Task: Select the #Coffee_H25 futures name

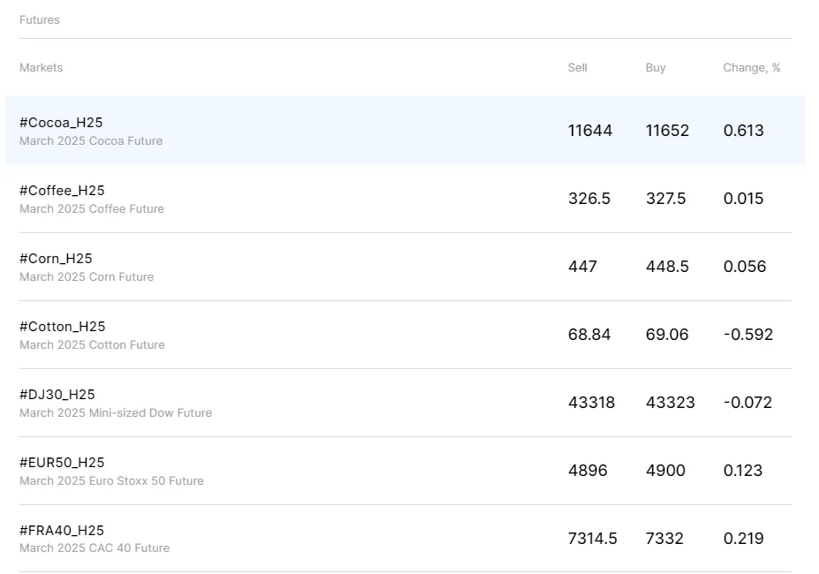Action: point(62,191)
